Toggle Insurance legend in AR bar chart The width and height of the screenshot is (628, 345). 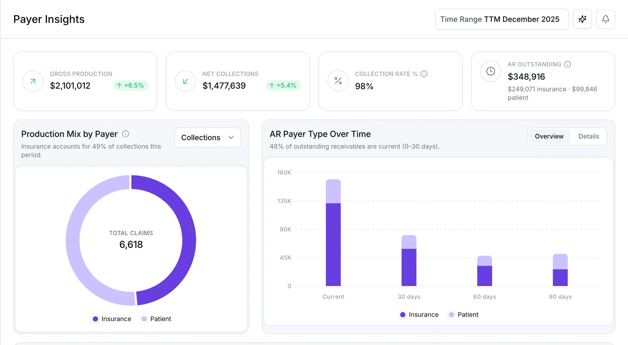[x=419, y=315]
